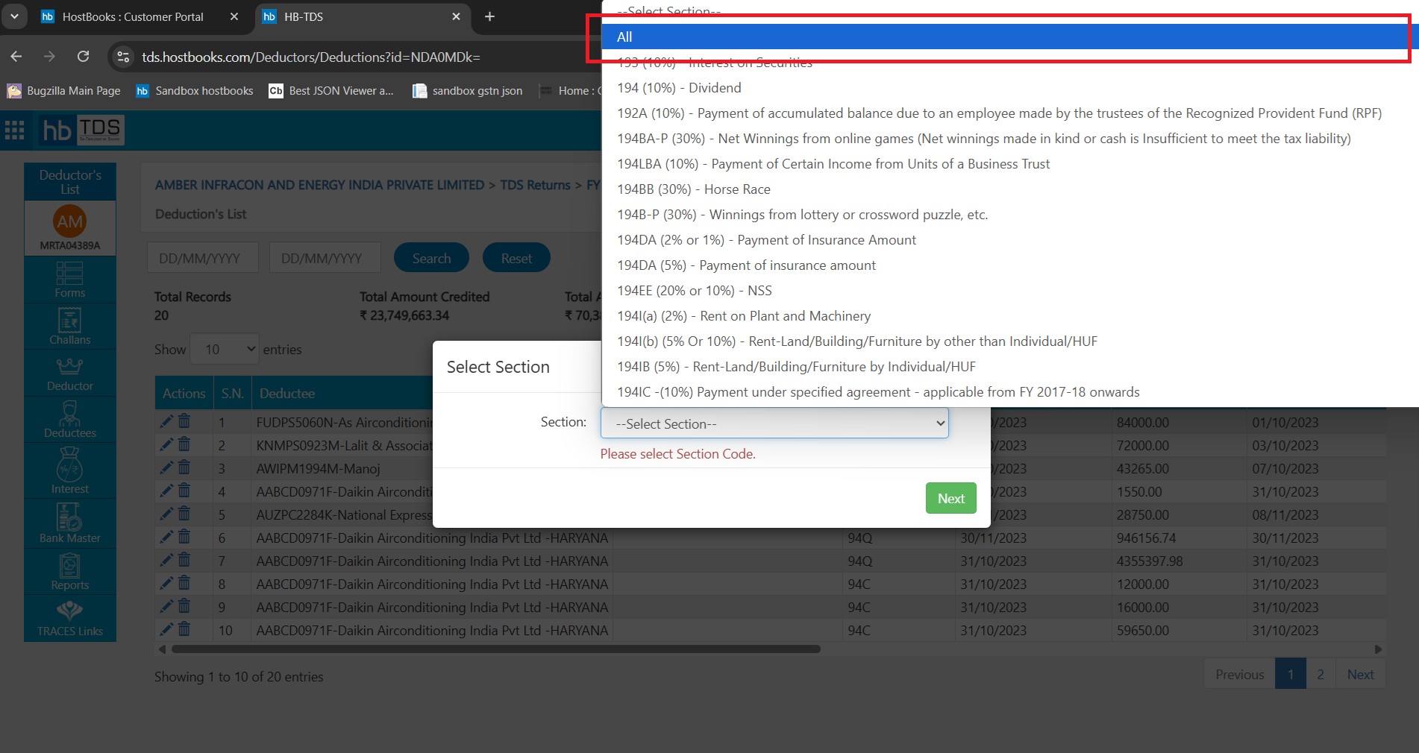This screenshot has width=1419, height=753.
Task: Open TDS Returns breadcrumb link
Action: pos(535,185)
